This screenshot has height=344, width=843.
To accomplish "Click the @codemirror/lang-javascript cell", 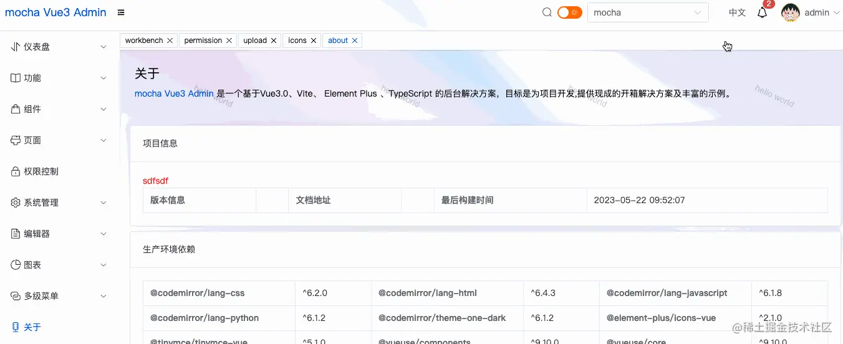I will (x=675, y=293).
